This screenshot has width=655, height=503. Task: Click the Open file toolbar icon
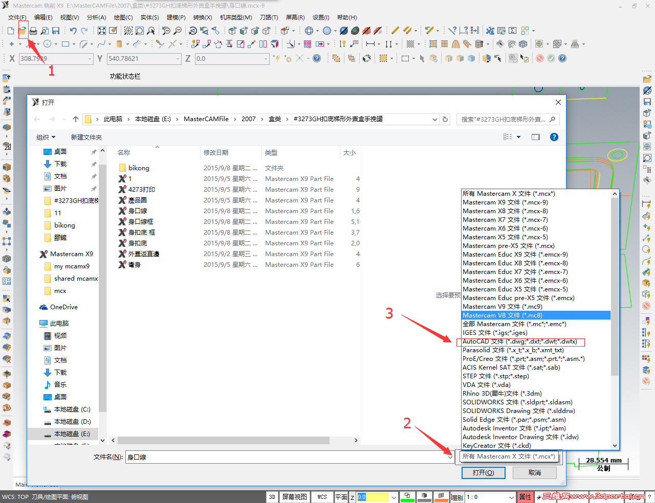[x=23, y=31]
